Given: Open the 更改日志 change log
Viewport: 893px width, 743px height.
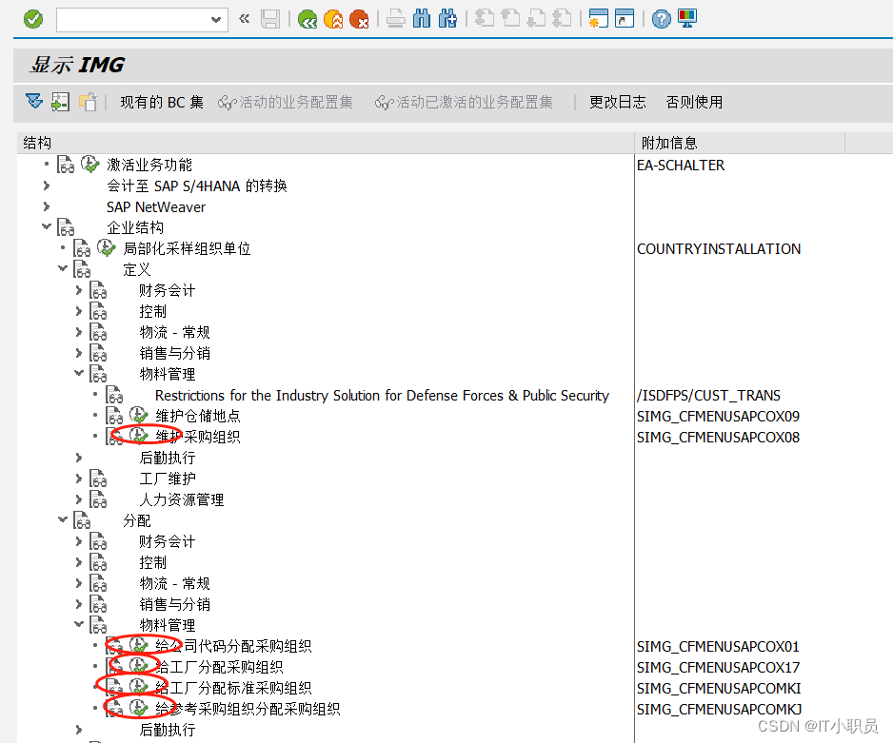Looking at the screenshot, I should [617, 103].
